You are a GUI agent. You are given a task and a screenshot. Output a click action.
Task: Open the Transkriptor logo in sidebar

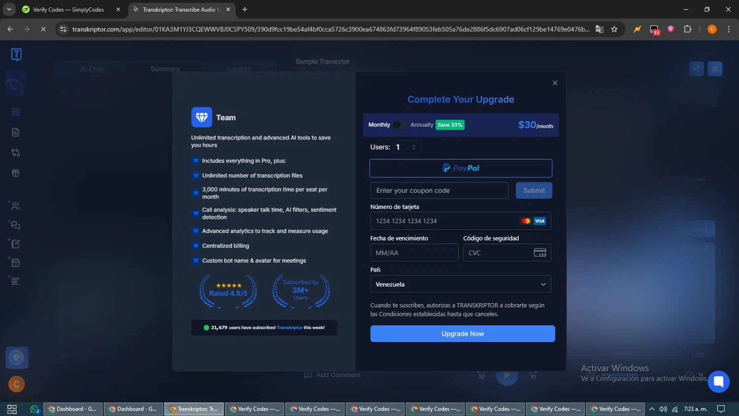click(16, 54)
